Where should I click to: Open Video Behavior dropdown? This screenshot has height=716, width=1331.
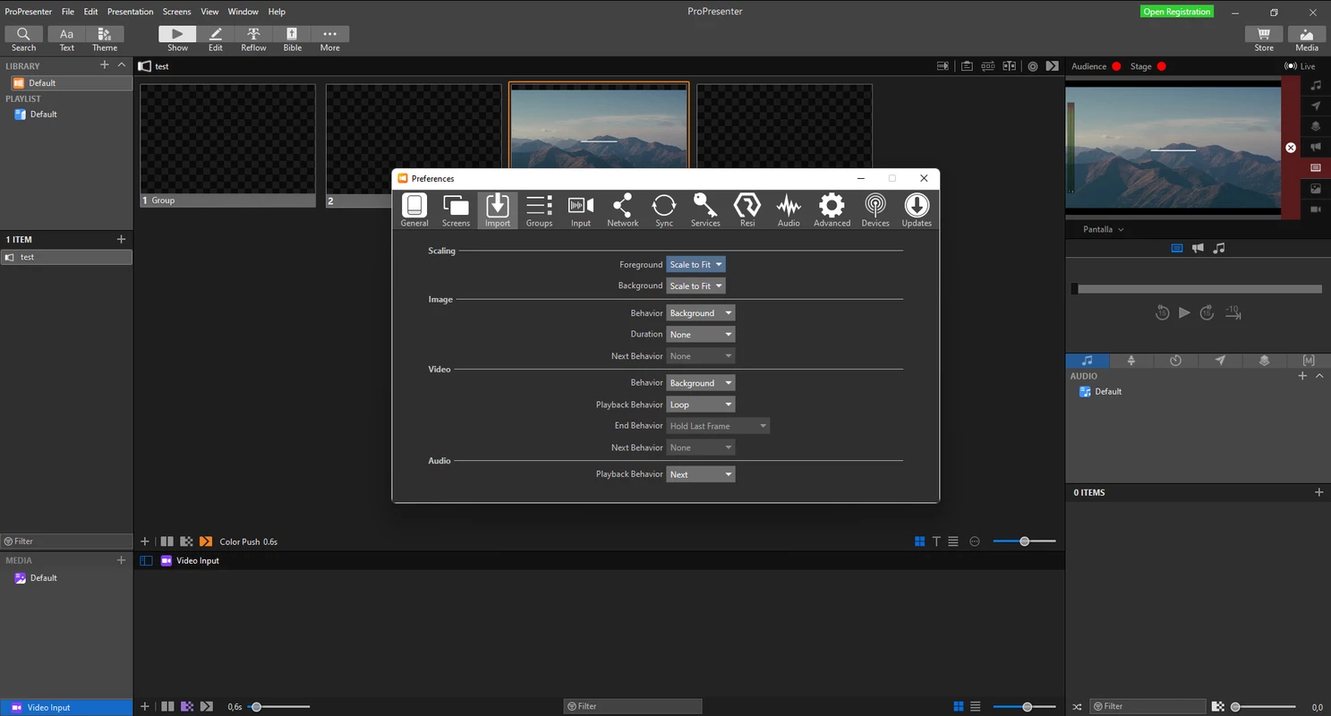point(701,383)
